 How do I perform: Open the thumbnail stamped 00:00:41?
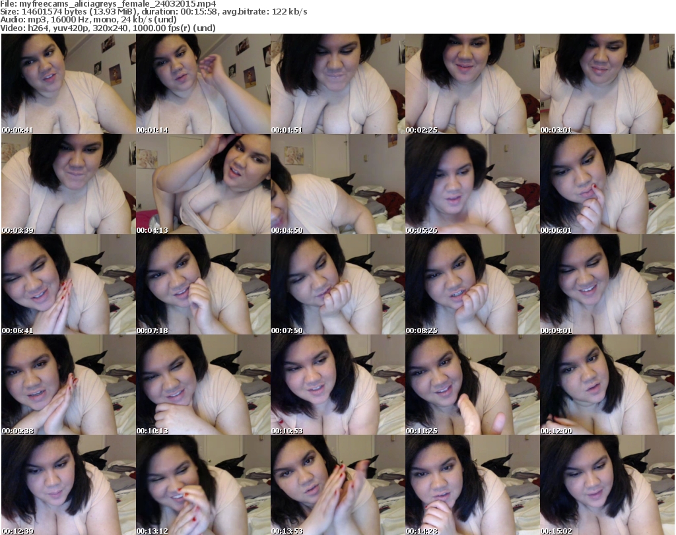pyautogui.click(x=69, y=84)
